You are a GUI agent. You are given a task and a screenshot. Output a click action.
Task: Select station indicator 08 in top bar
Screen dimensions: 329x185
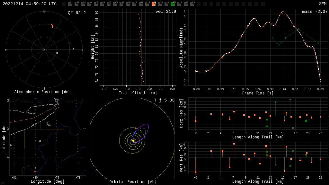tap(115, 4)
